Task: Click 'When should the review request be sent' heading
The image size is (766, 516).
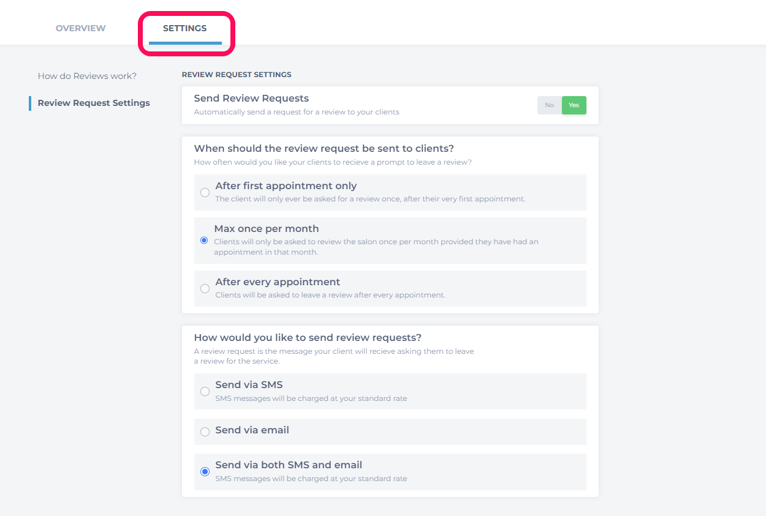Action: [324, 149]
